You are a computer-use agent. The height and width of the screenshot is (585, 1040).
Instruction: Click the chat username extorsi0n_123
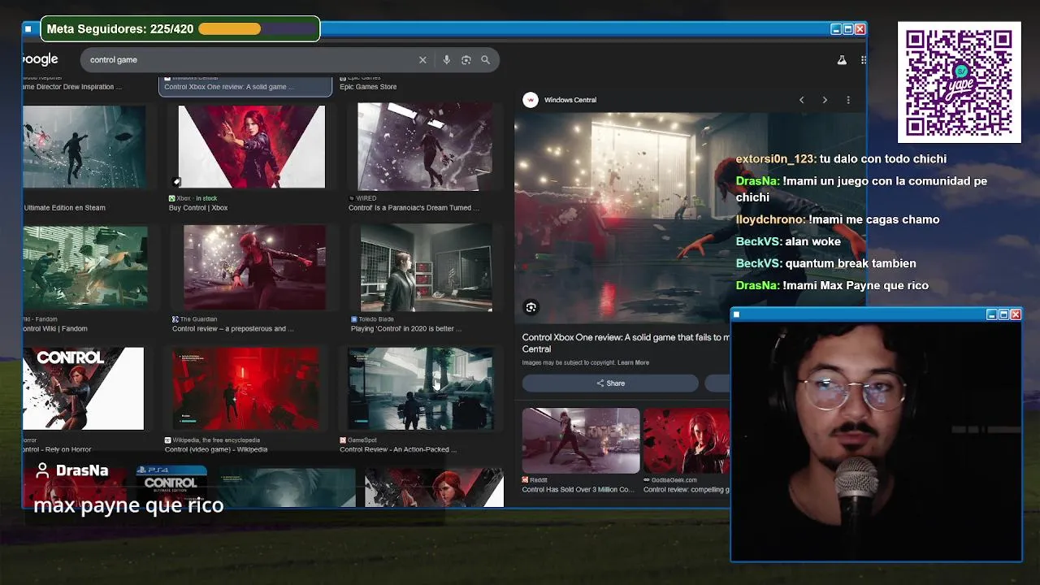coord(775,158)
